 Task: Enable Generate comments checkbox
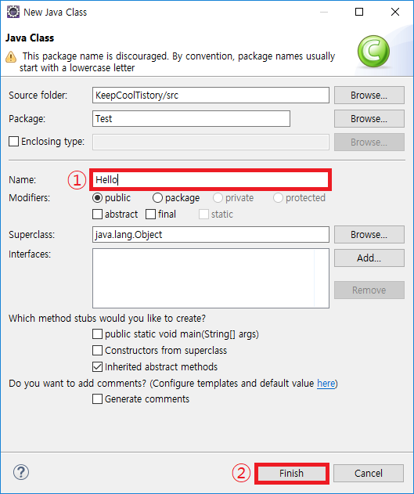(97, 398)
